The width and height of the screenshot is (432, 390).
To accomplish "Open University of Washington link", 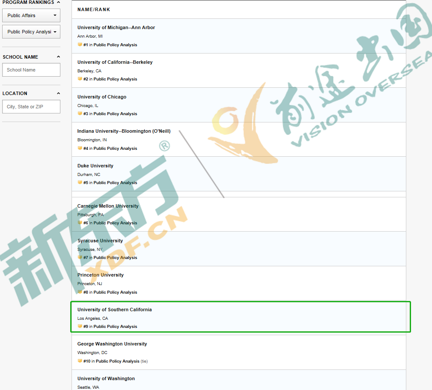I will click(x=106, y=378).
